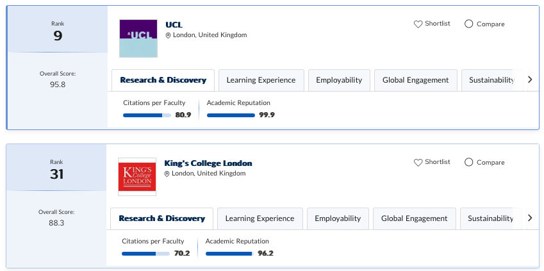Open King's College London Sustainability tab

click(491, 218)
